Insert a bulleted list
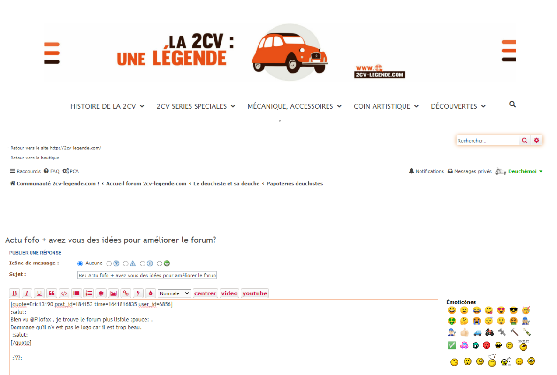Viewport: 557px width, 375px height. point(76,293)
